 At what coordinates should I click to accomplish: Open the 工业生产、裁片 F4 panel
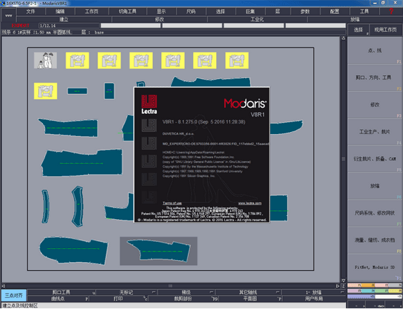tap(375, 131)
